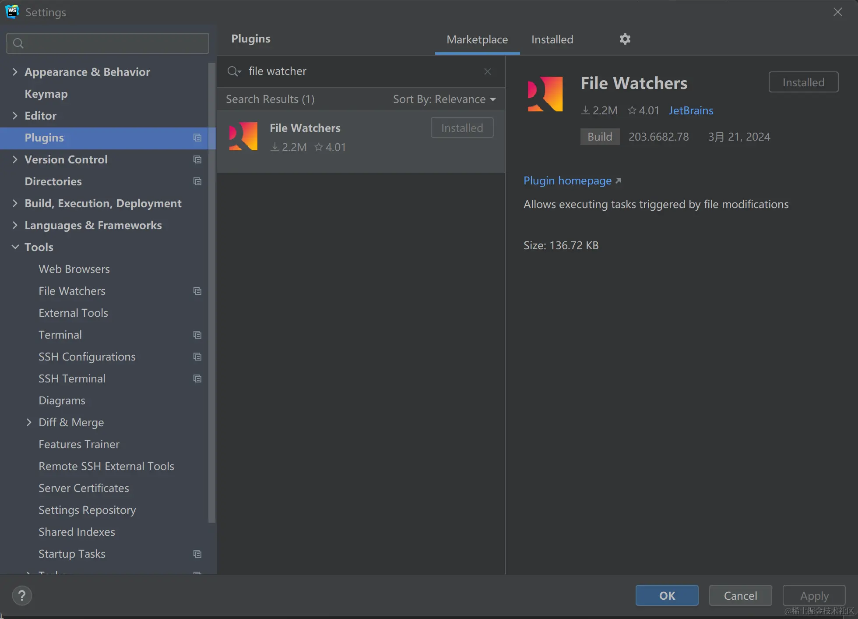Expand the Diff & Merge node

(x=29, y=422)
